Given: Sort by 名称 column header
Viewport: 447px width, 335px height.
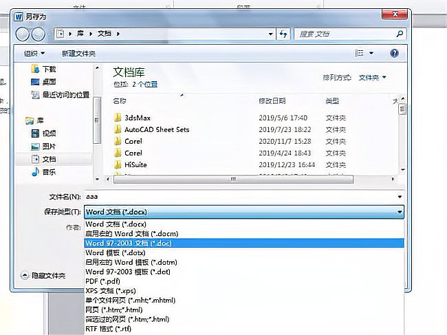Looking at the screenshot, I should coord(120,101).
